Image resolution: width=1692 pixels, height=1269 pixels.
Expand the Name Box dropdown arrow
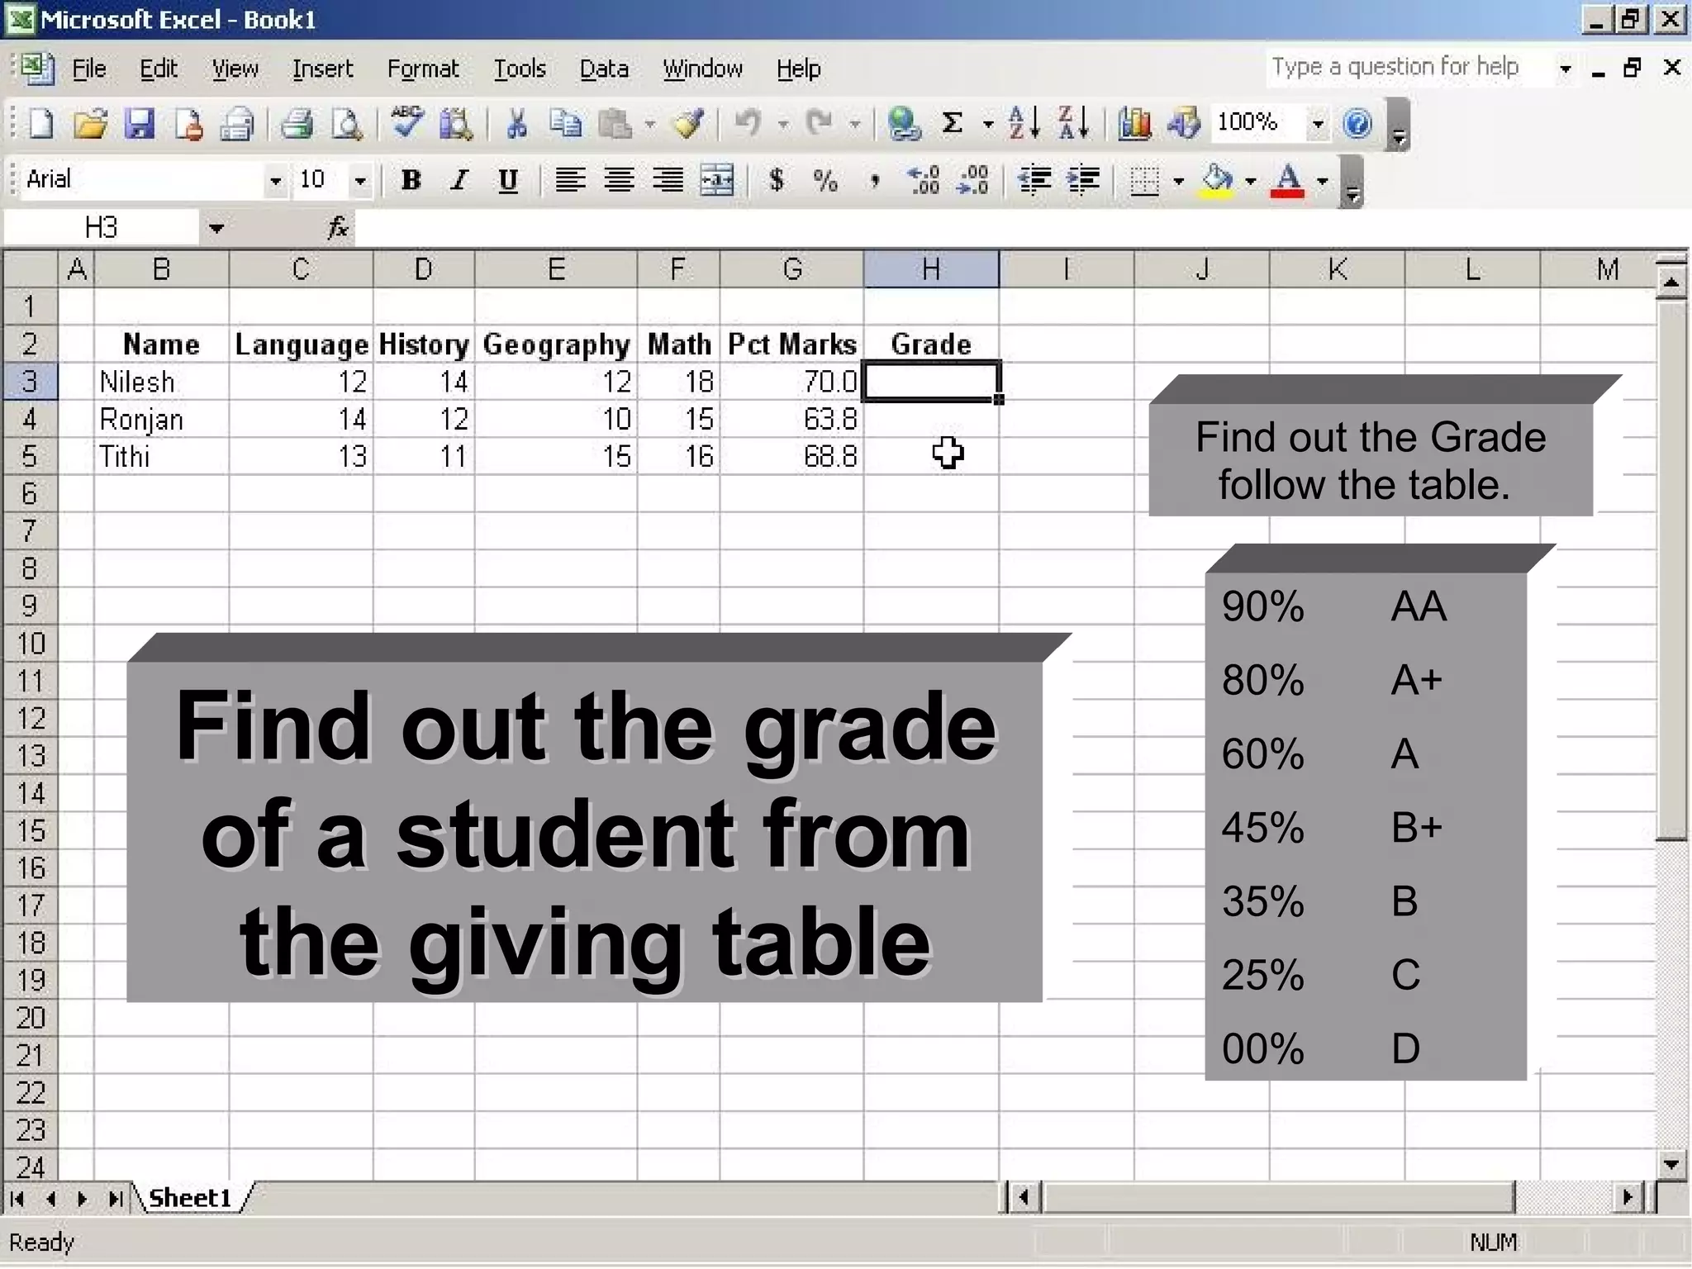coord(216,228)
